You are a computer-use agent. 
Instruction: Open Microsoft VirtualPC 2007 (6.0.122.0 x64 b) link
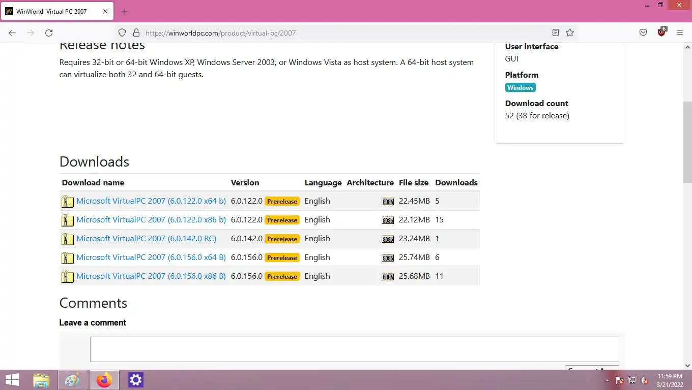[x=151, y=201]
